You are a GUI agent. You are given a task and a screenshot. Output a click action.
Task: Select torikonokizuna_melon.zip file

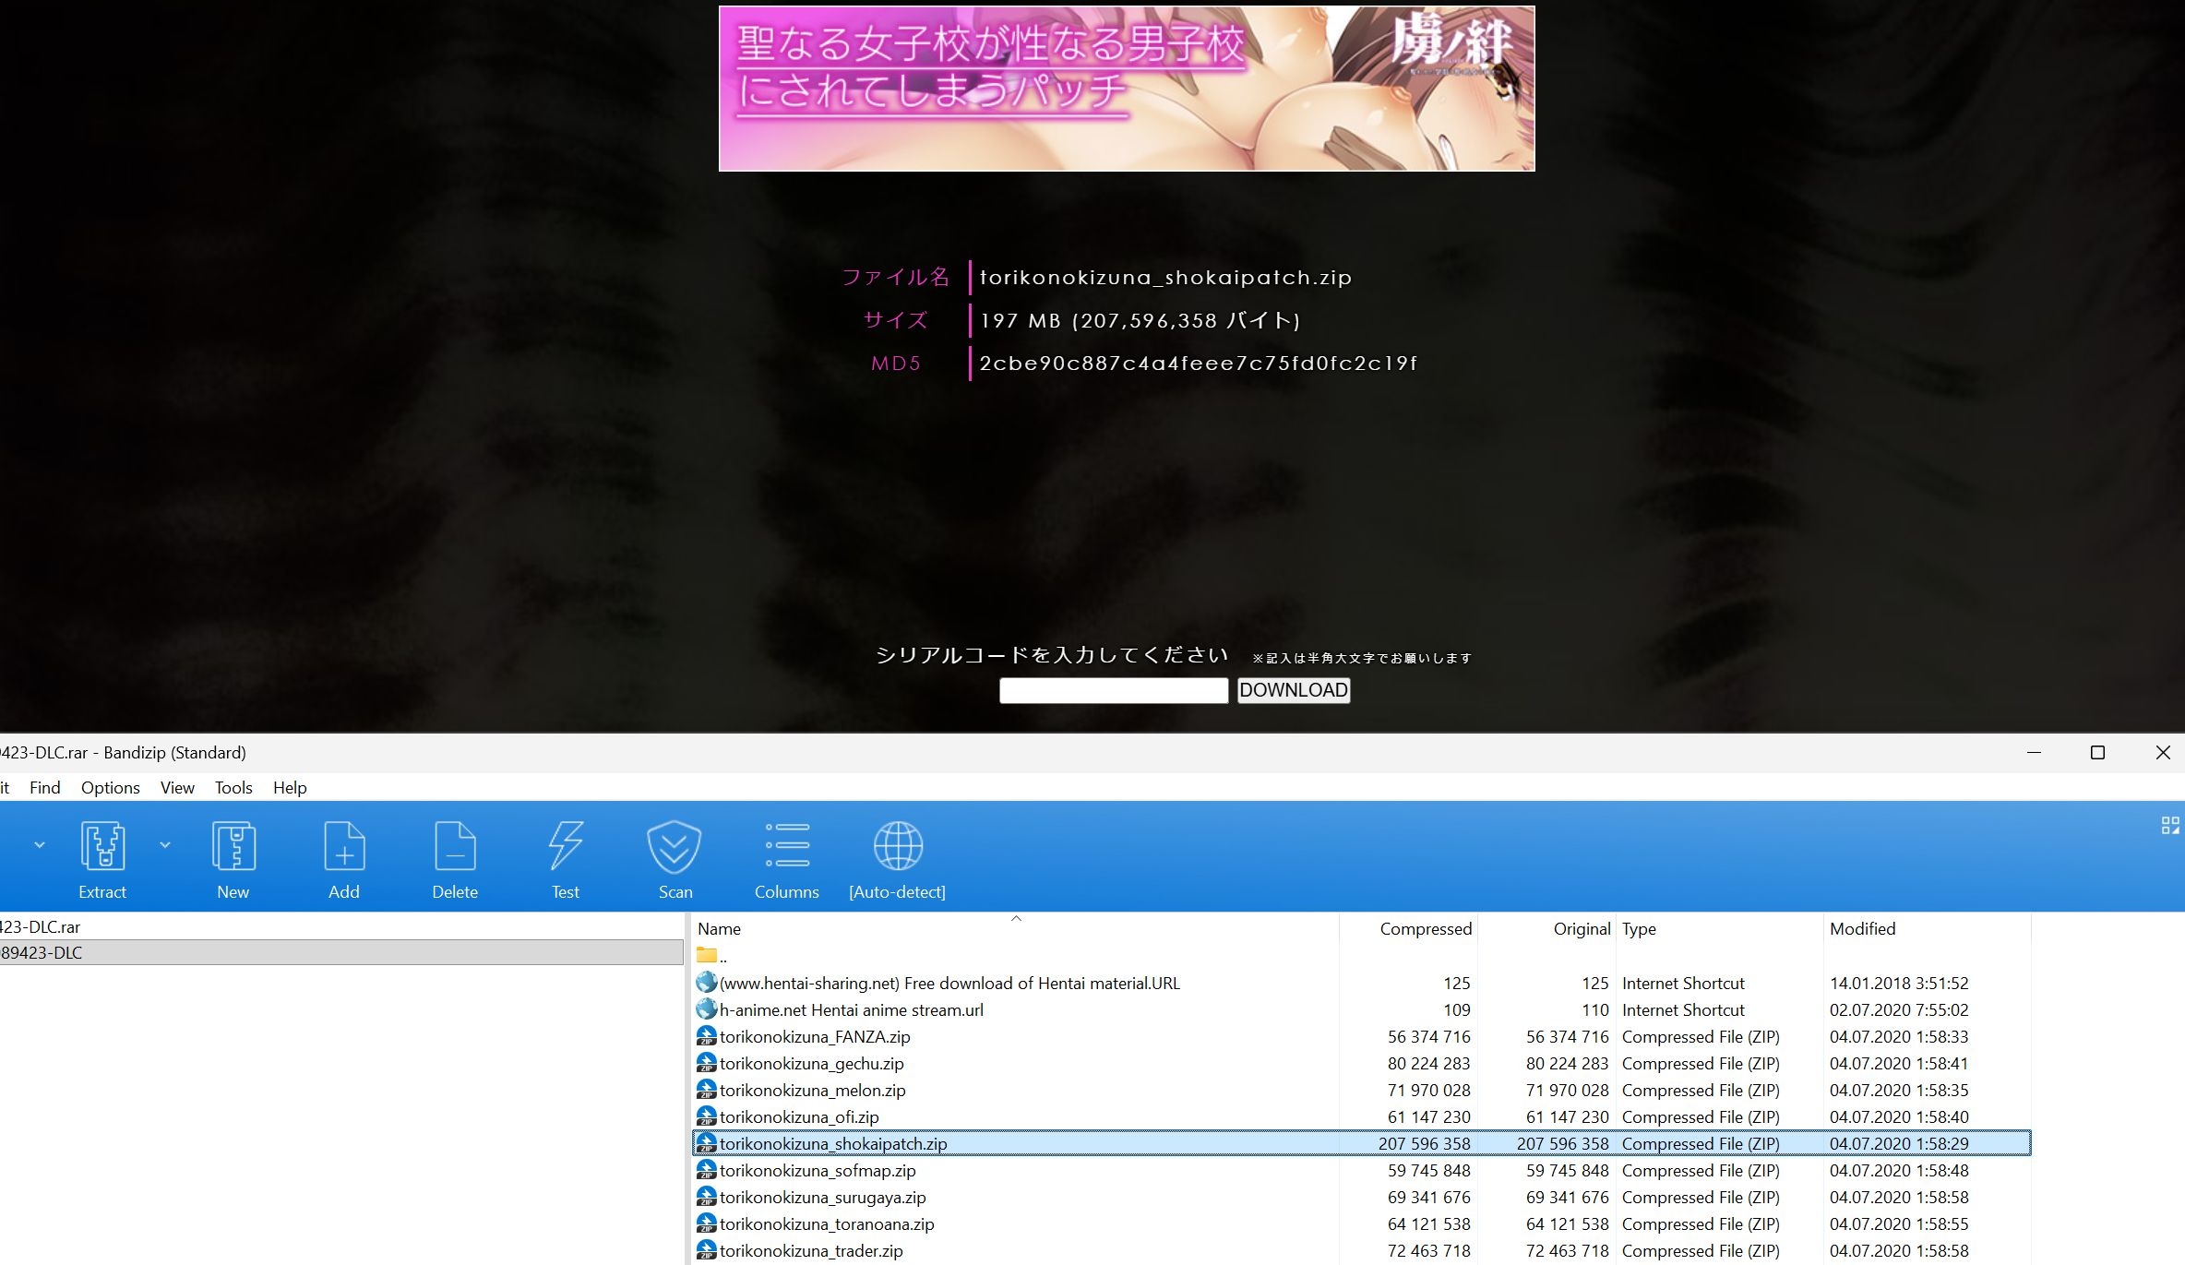click(1361, 1090)
